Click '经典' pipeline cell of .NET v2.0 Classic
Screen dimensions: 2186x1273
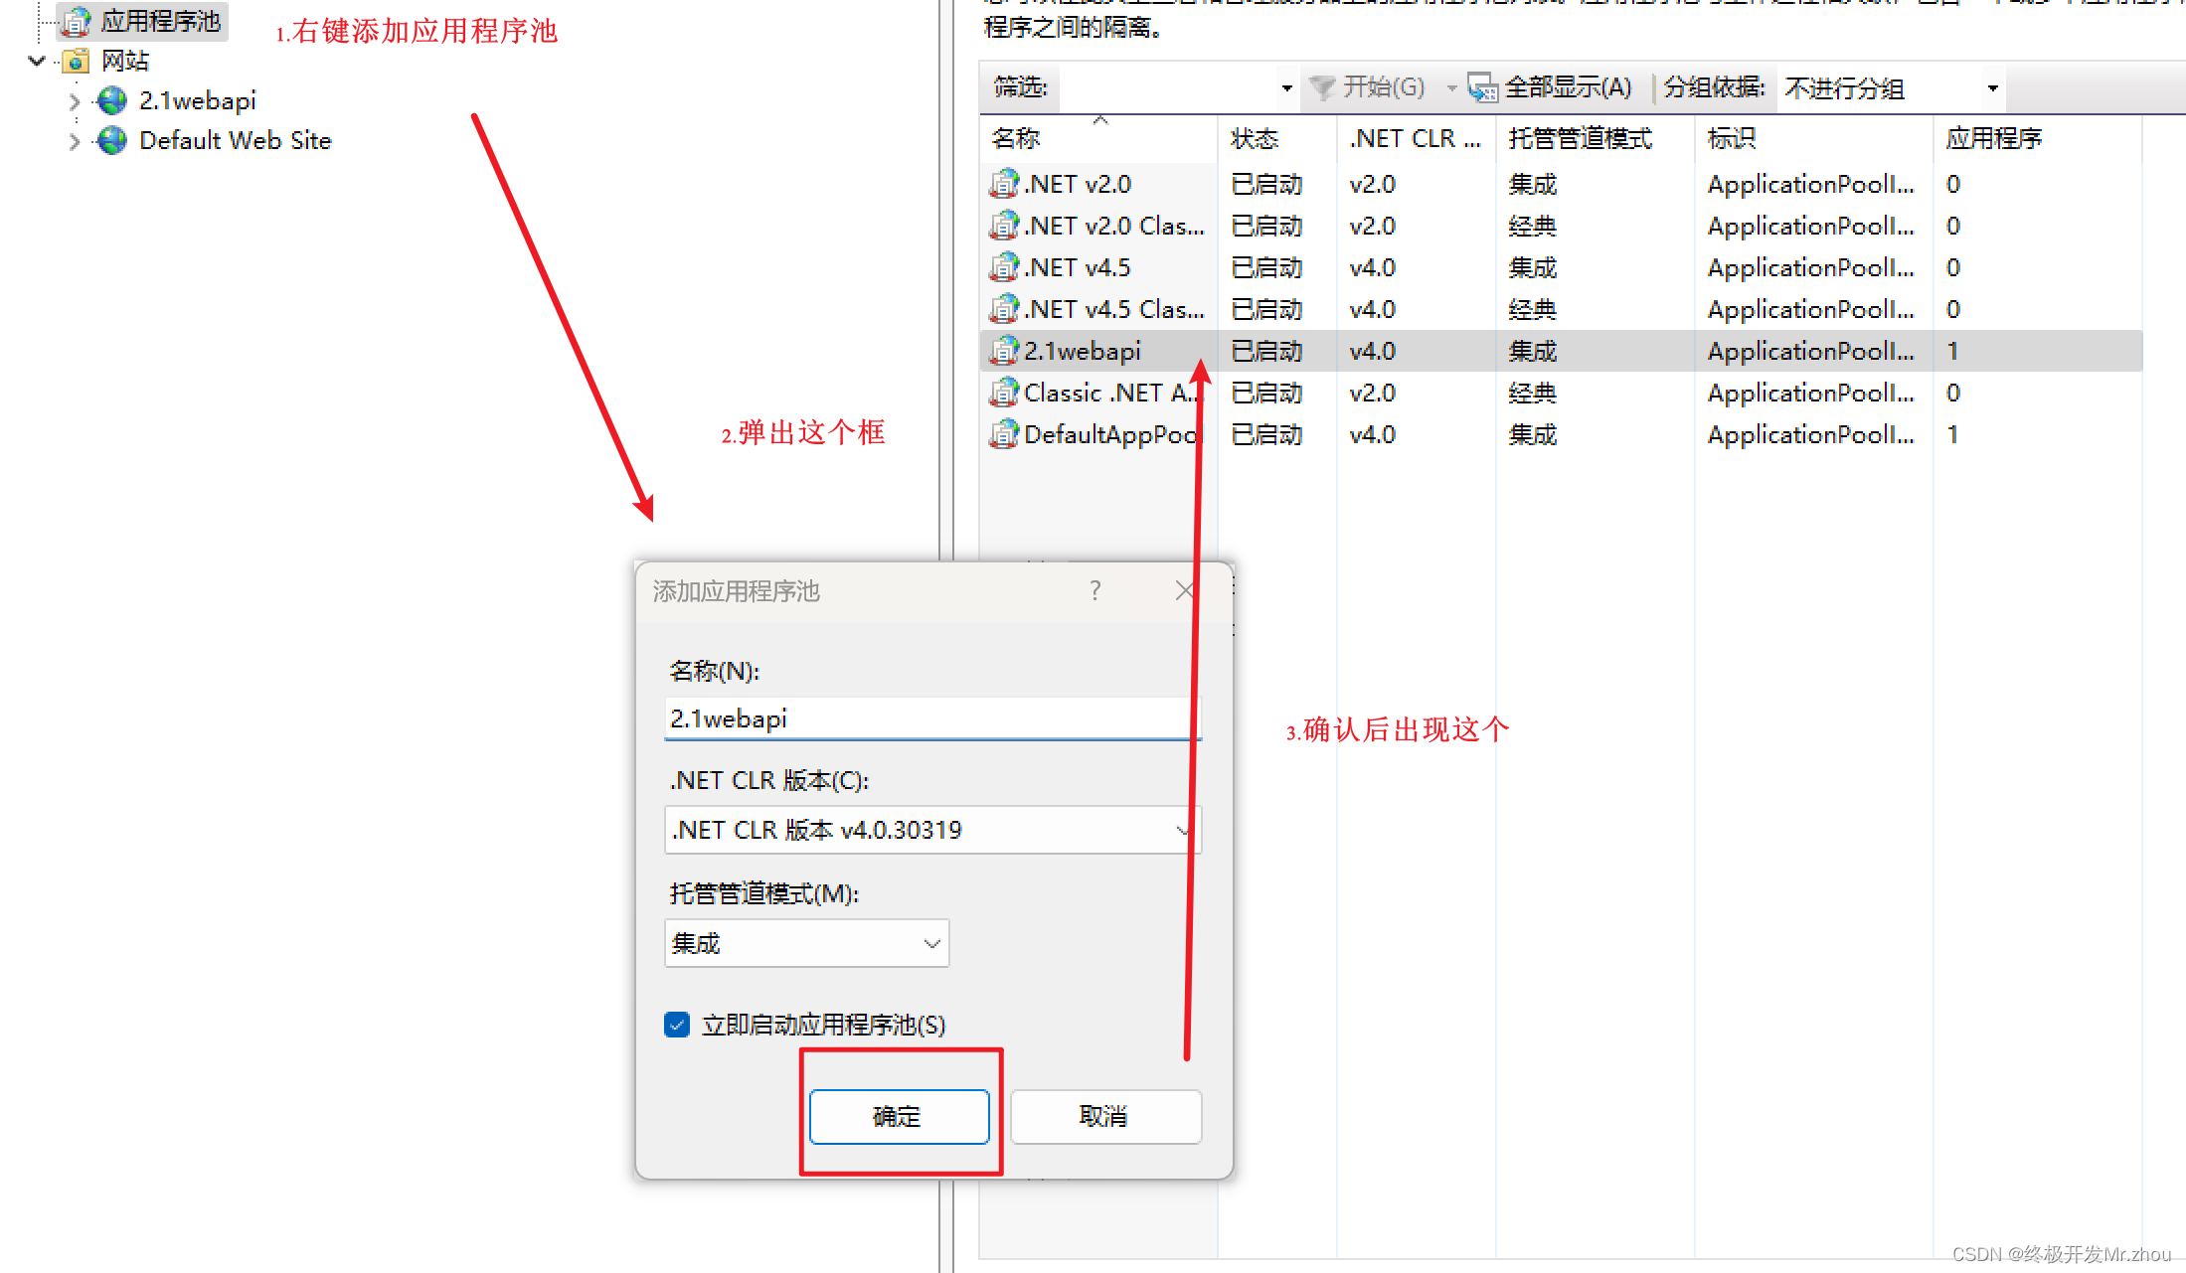coord(1532,226)
